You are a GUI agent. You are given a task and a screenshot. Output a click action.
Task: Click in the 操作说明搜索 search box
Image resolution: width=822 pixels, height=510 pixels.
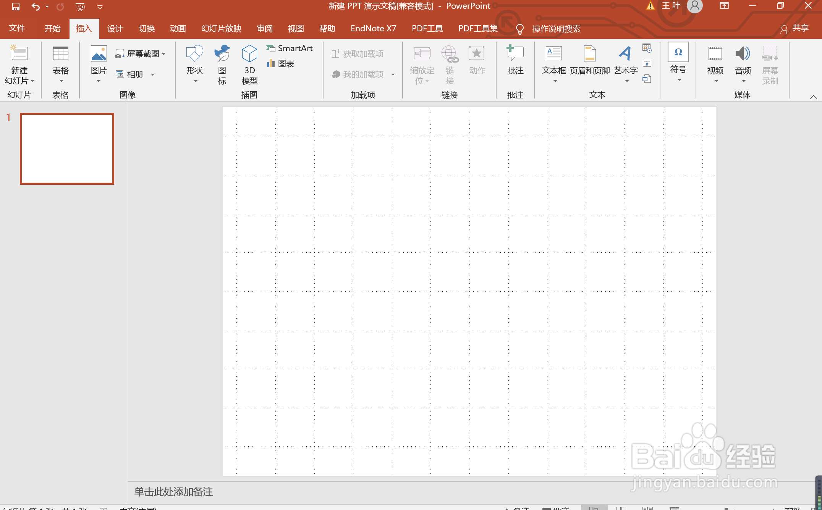coord(556,29)
